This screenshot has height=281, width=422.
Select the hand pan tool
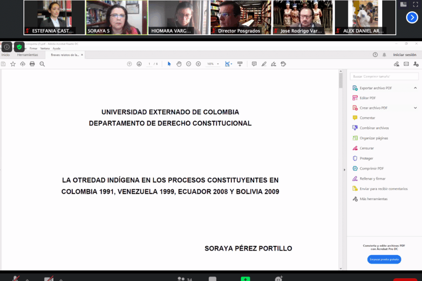(x=179, y=64)
